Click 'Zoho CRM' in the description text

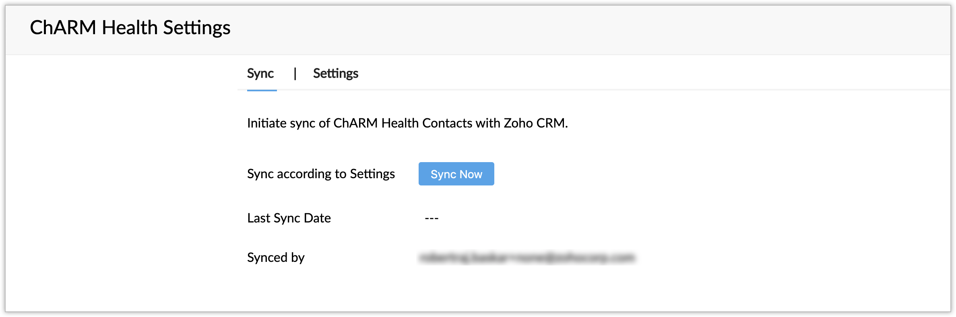coord(535,123)
